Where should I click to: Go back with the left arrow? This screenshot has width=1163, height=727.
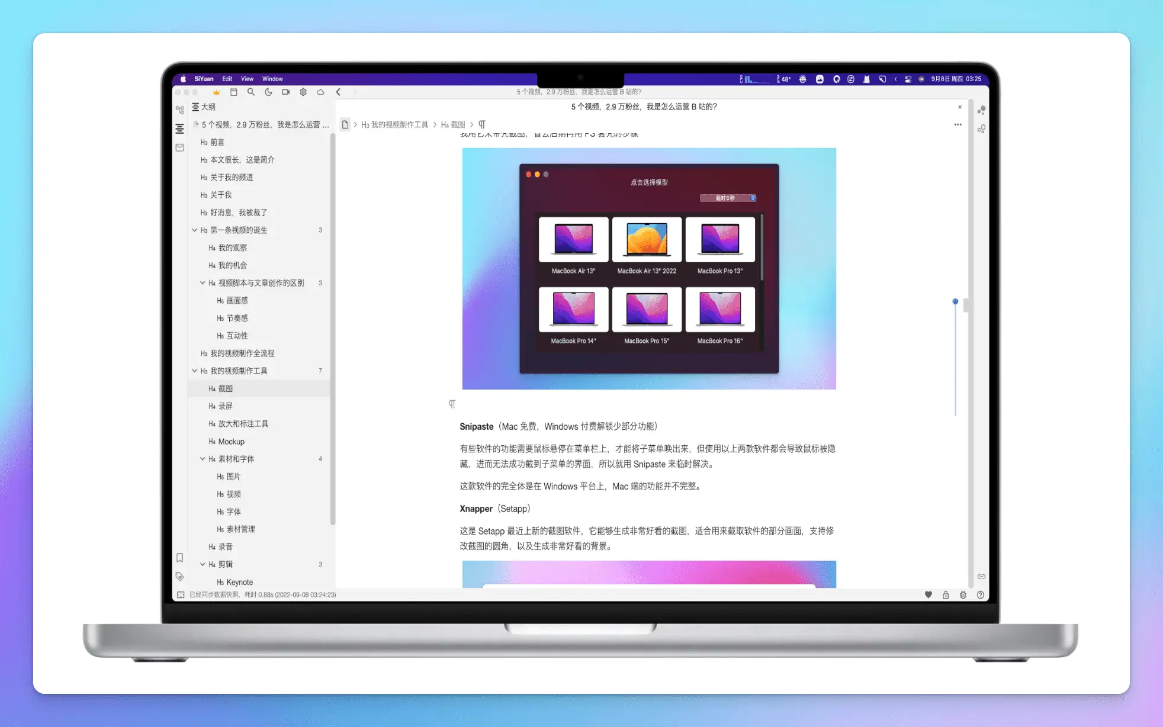[x=338, y=92]
